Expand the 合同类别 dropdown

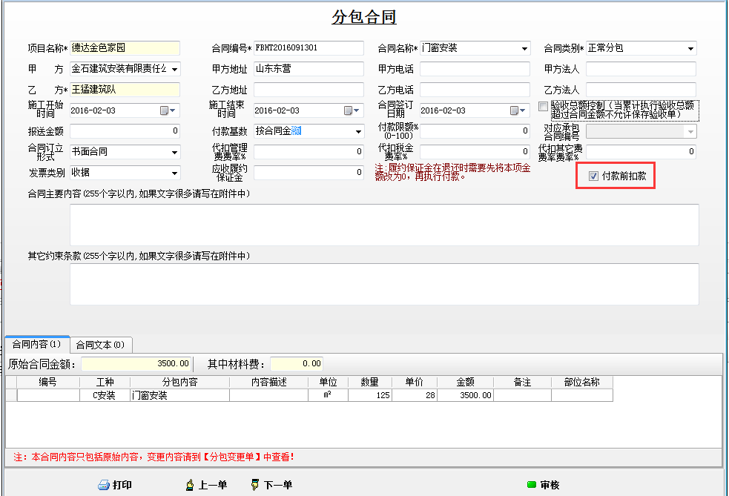(690, 49)
